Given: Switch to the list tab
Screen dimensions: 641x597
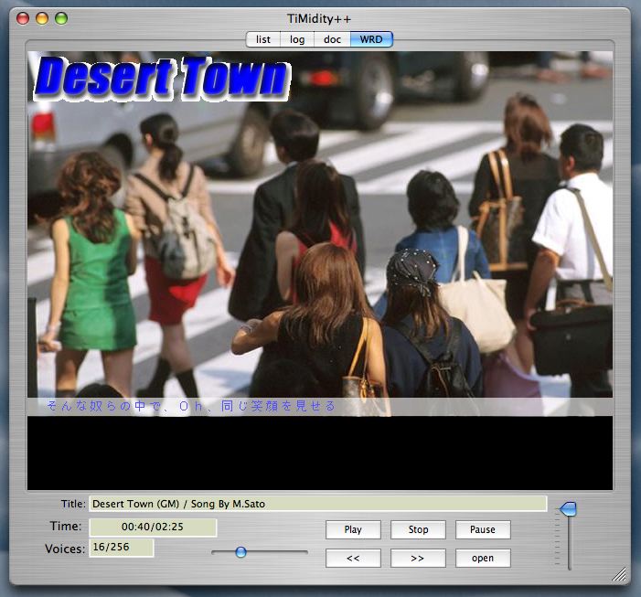Looking at the screenshot, I should tap(263, 39).
